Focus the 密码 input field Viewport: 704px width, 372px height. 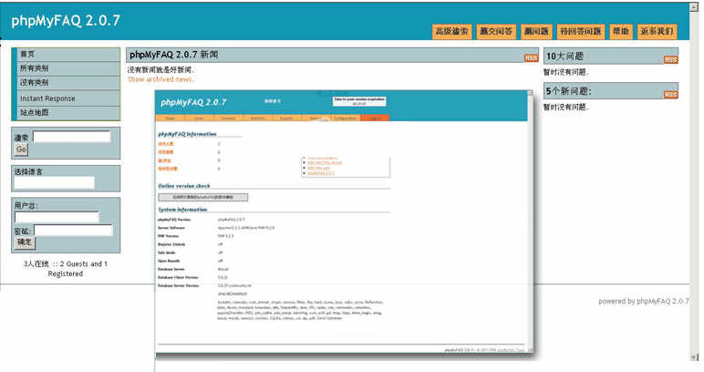(74, 231)
